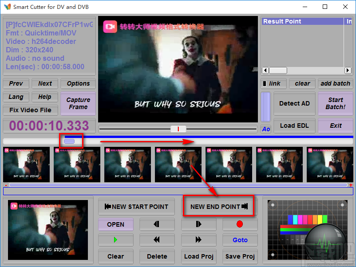The width and height of the screenshot is (356, 267).
Task: Click the lowercase clear button near link
Action: [302, 83]
